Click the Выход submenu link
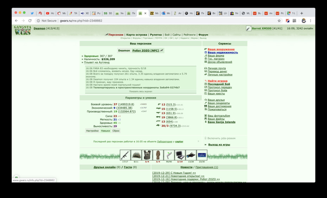 pos(203,38)
